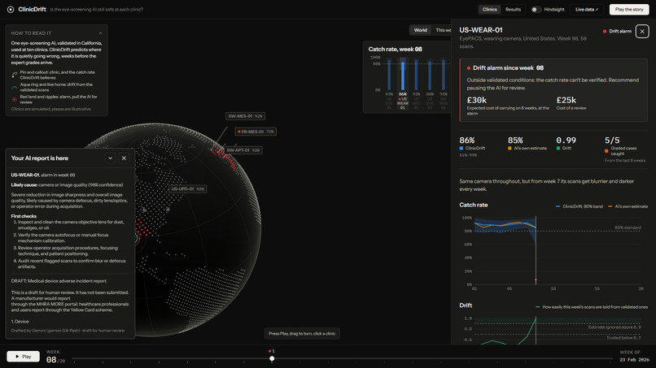This screenshot has width=656, height=368.
Task: Close the US-WEAR-01 detail panel
Action: (x=642, y=32)
